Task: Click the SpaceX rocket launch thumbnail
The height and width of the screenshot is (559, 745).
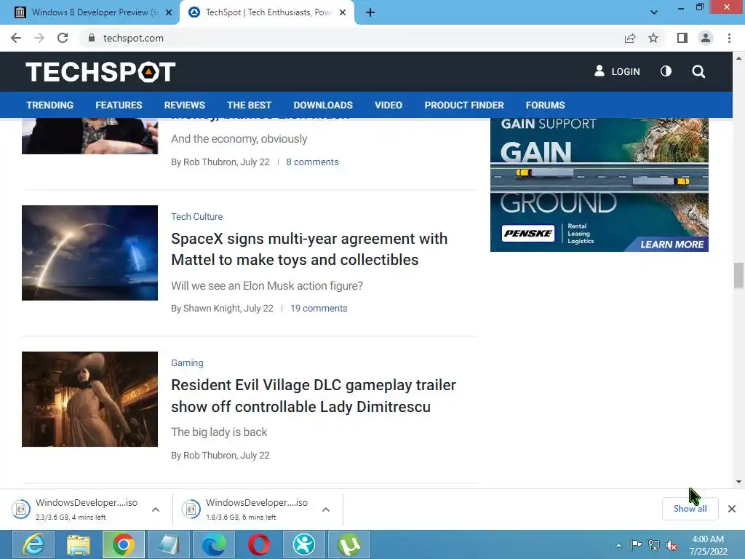Action: pos(89,253)
